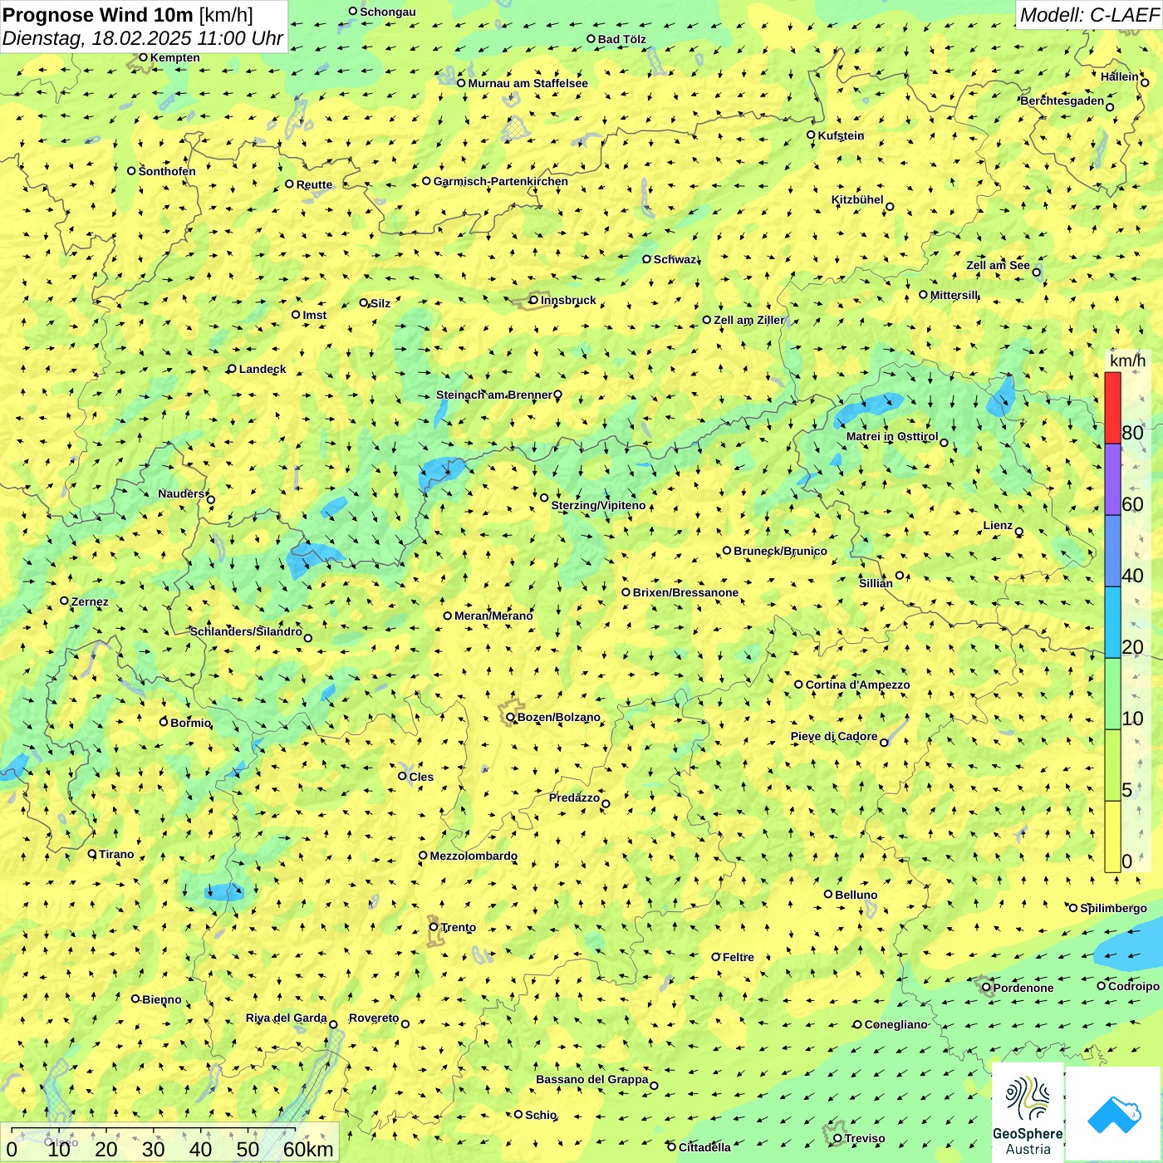This screenshot has width=1163, height=1163.
Task: Click the 'Schongau' label
Action: (388, 12)
